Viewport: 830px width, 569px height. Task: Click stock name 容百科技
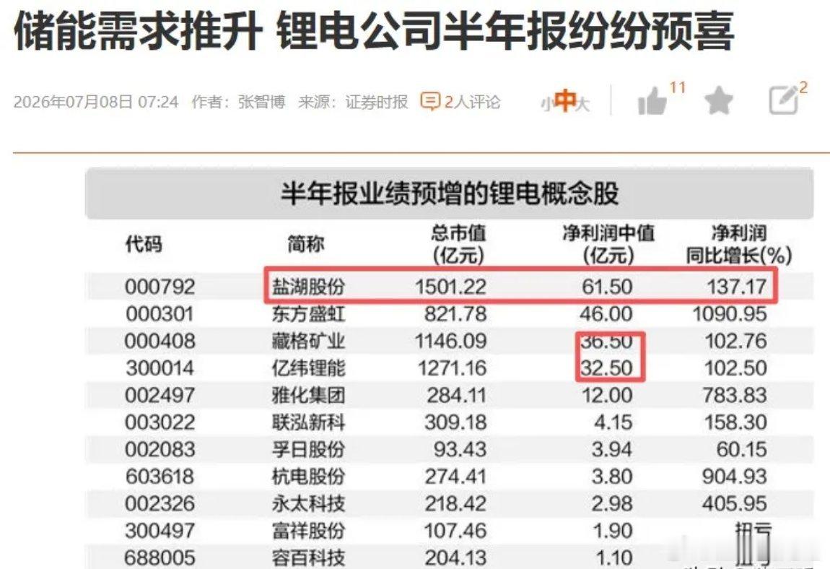(309, 558)
